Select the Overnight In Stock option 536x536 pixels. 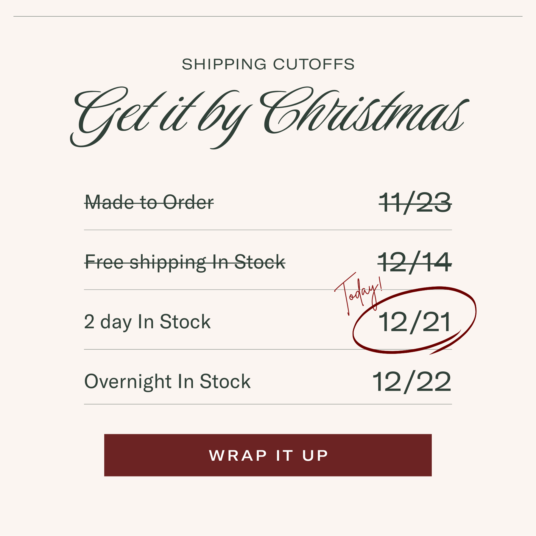click(x=167, y=382)
